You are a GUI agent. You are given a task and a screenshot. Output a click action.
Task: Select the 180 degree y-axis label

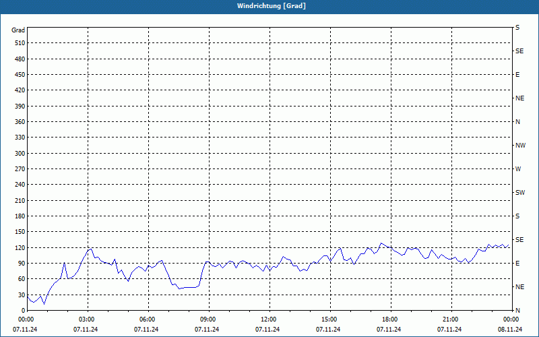click(x=18, y=216)
